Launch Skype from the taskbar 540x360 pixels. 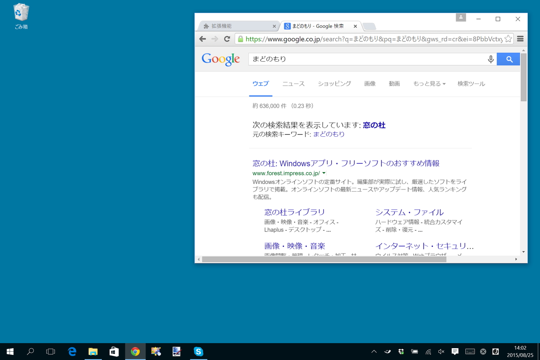198,351
